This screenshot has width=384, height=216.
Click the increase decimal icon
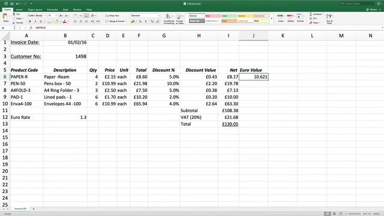152,22
